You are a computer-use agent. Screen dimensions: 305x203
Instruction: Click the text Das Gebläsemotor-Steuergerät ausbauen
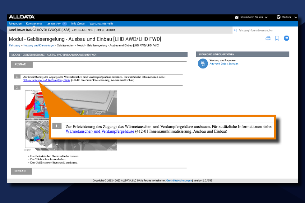(54, 162)
